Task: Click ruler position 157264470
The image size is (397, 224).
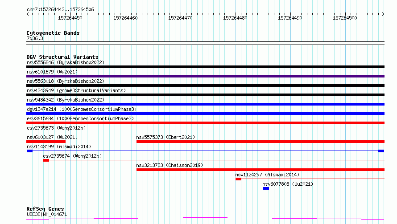Action: 180,18
